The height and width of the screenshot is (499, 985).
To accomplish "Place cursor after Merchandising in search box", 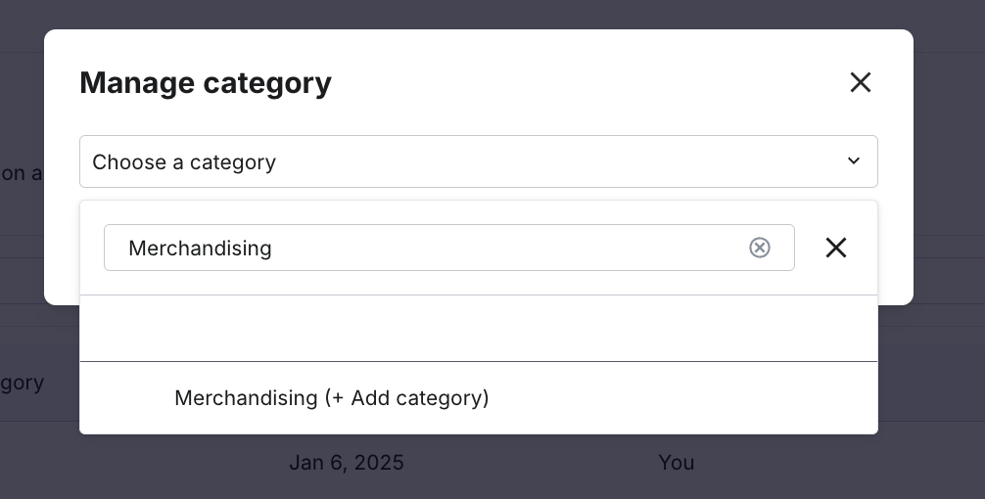I will tap(274, 248).
